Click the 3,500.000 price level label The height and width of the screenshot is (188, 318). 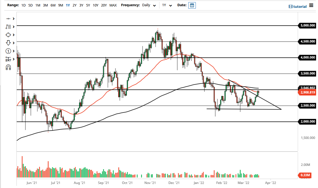tap(307, 73)
